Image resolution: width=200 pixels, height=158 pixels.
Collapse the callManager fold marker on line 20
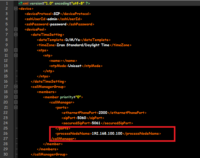15,102
